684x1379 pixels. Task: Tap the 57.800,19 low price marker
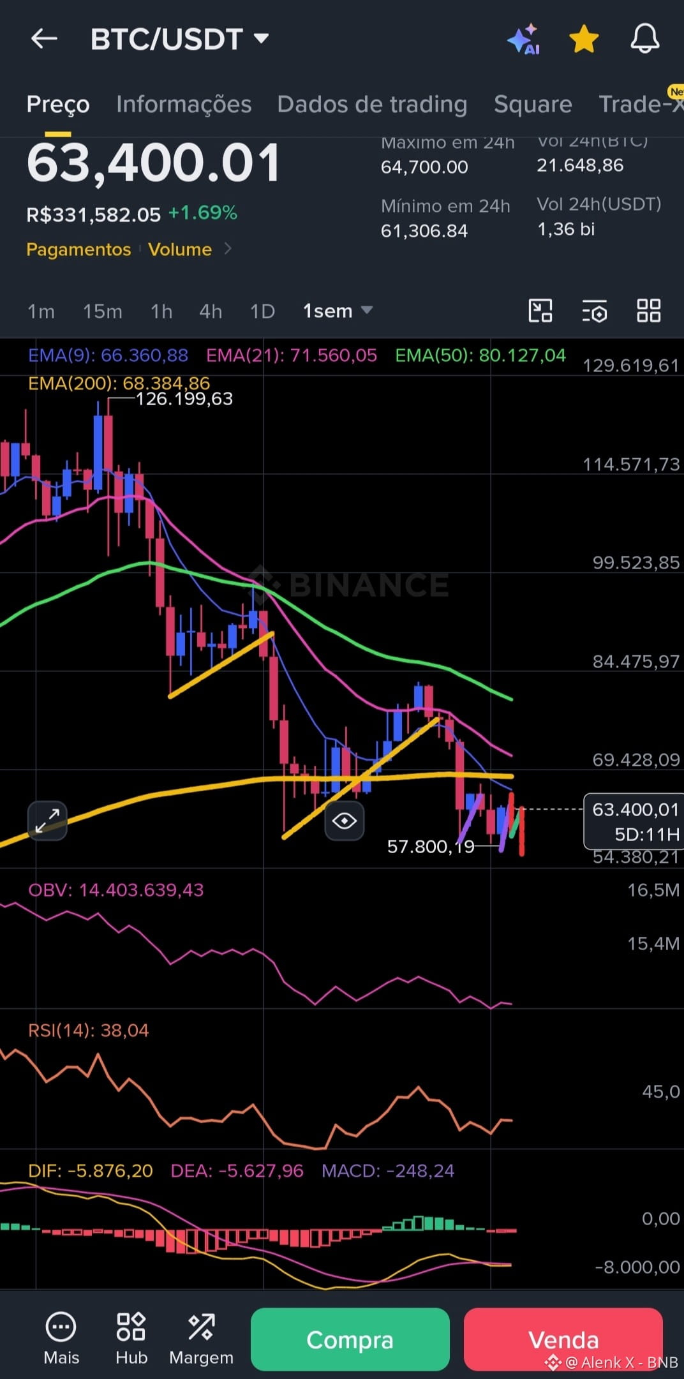point(431,847)
